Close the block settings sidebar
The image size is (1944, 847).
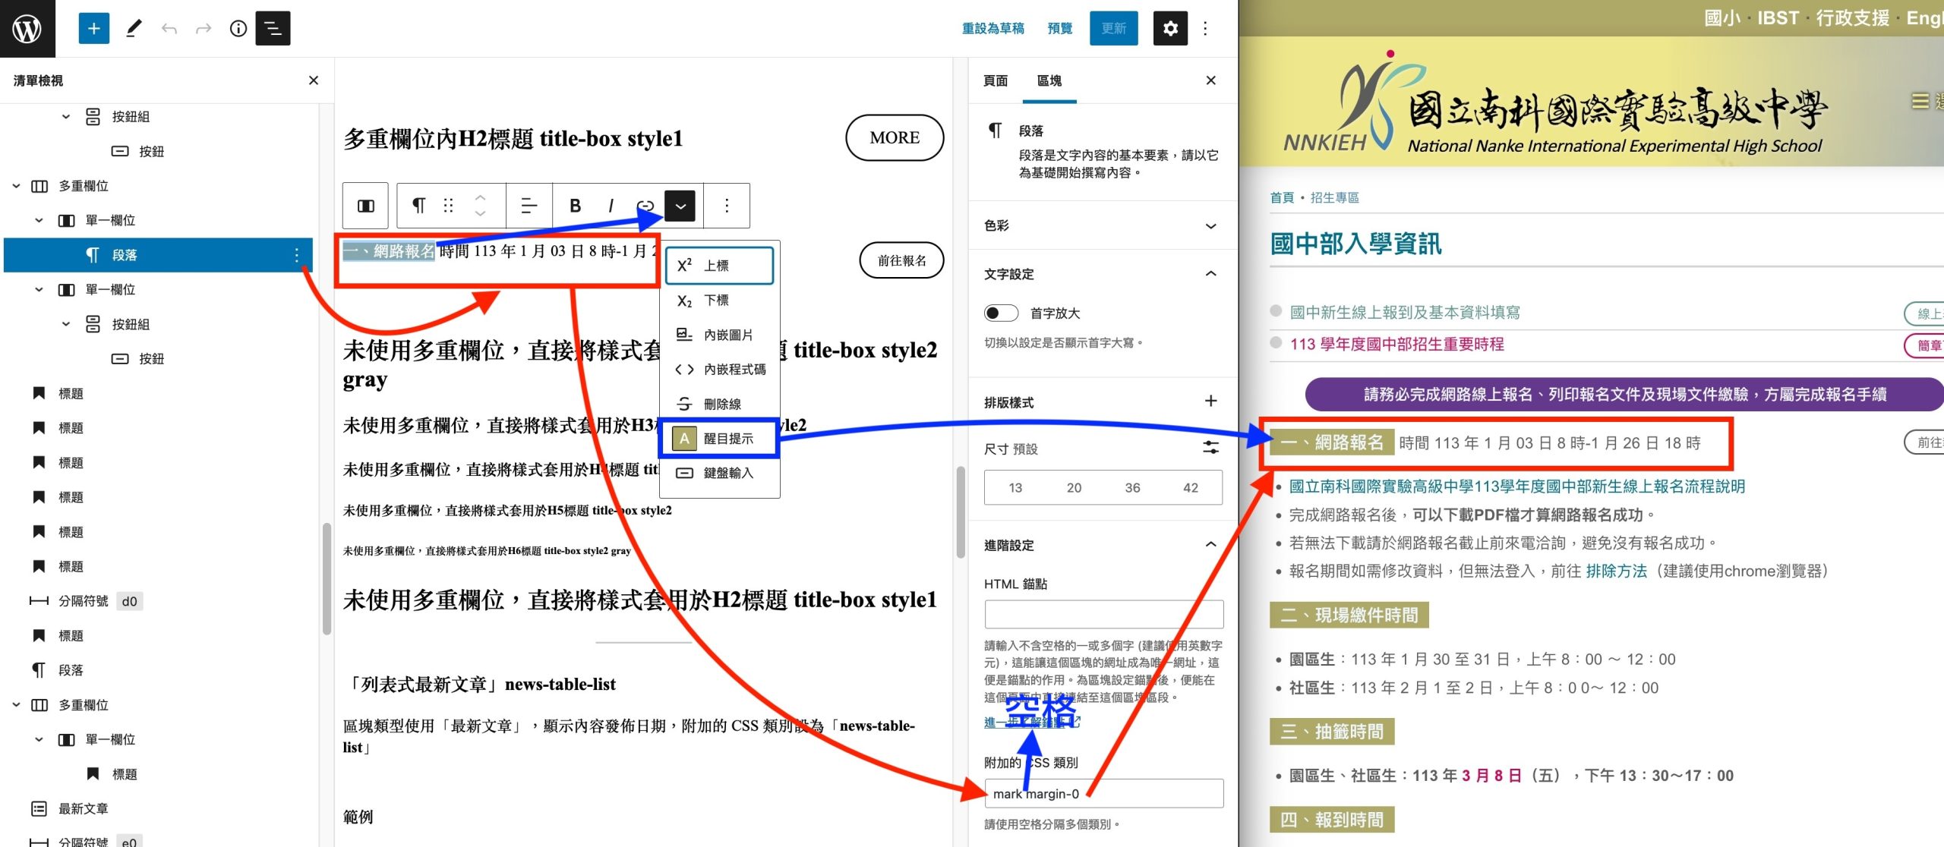tap(1211, 80)
